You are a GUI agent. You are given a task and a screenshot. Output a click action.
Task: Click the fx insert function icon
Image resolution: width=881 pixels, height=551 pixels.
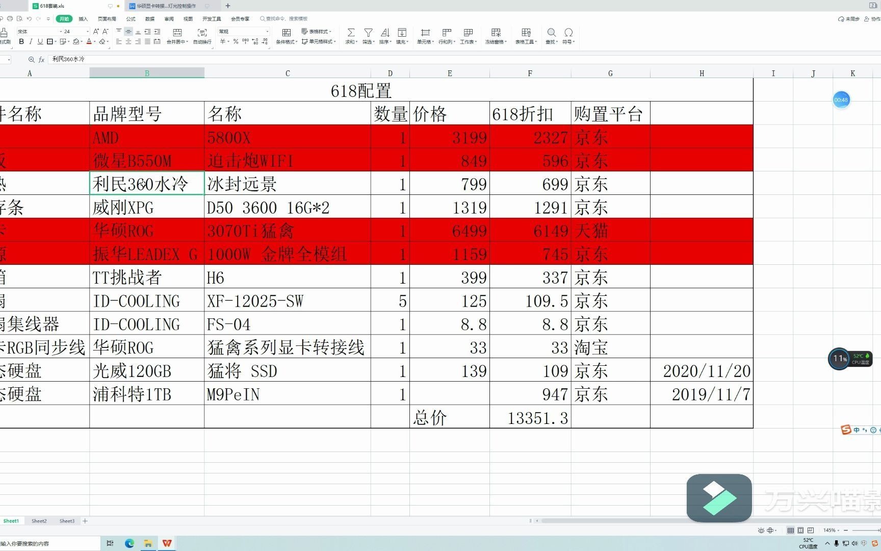pyautogui.click(x=42, y=60)
